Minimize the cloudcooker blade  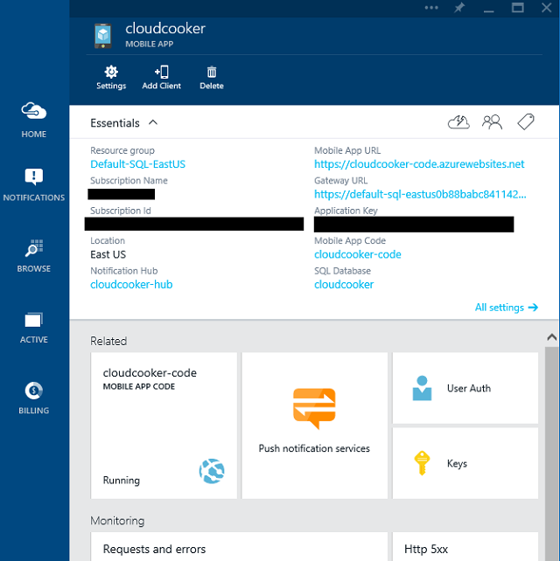[489, 11]
